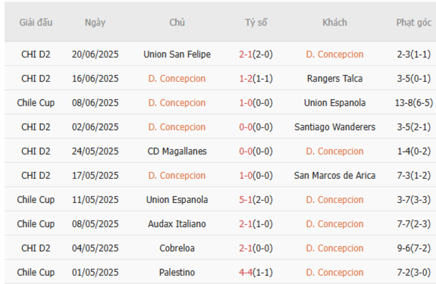Select the Santiago Wanderers team name
This screenshot has width=436, height=284.
(335, 127)
